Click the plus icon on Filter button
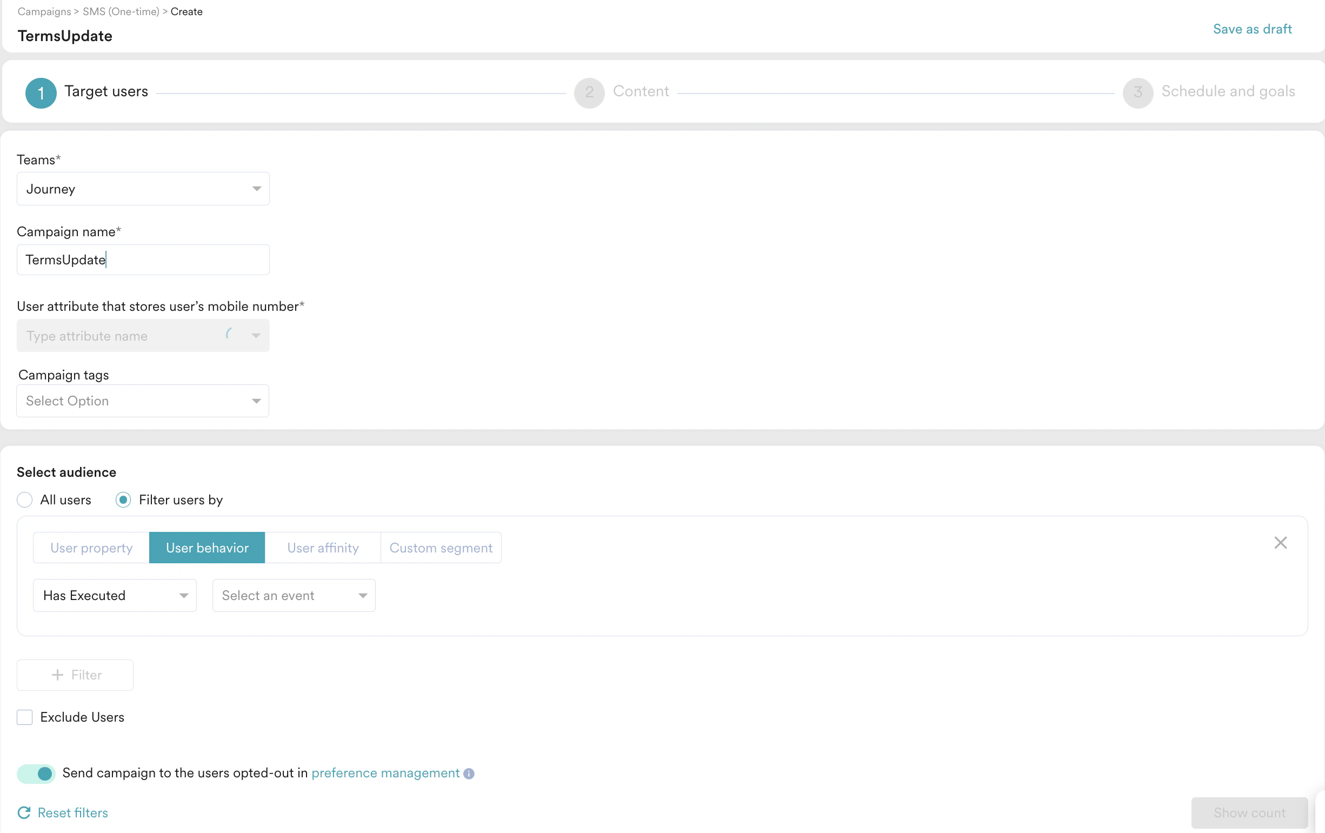 tap(57, 675)
